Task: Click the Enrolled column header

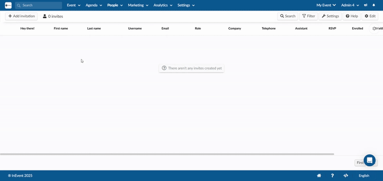Action: (x=358, y=29)
